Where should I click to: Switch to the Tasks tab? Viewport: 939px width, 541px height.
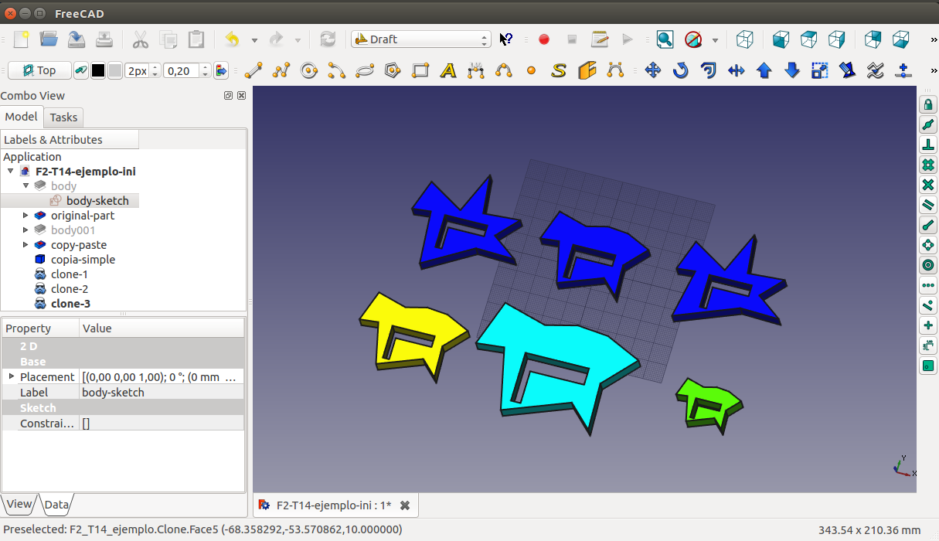(x=63, y=117)
